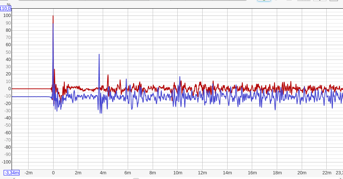Click the -20 label on the percent axis
This screenshot has width=343, height=179.
pos(8,103)
